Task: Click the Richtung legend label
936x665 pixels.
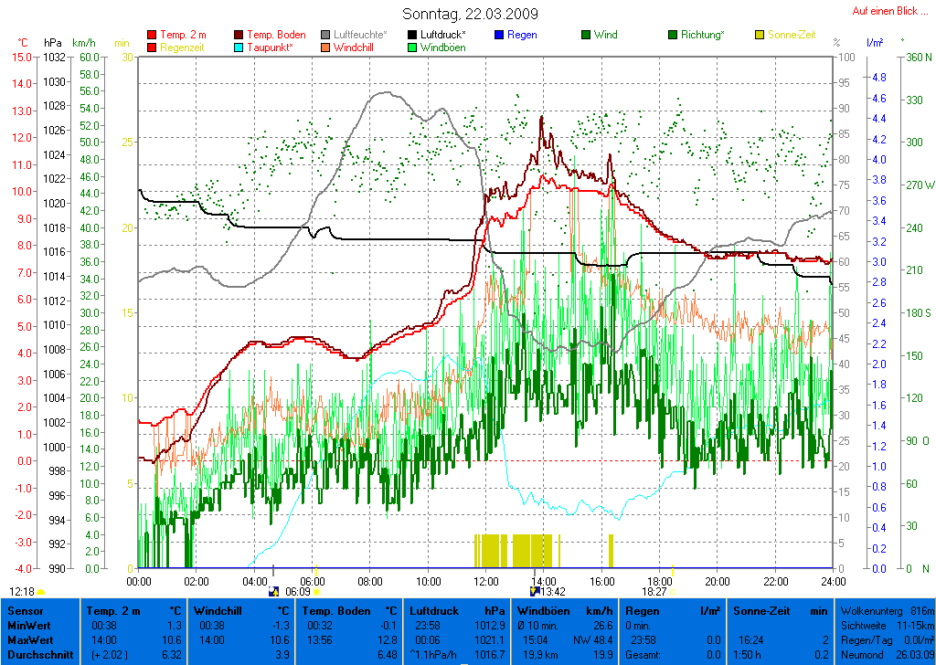Action: pyautogui.click(x=703, y=35)
